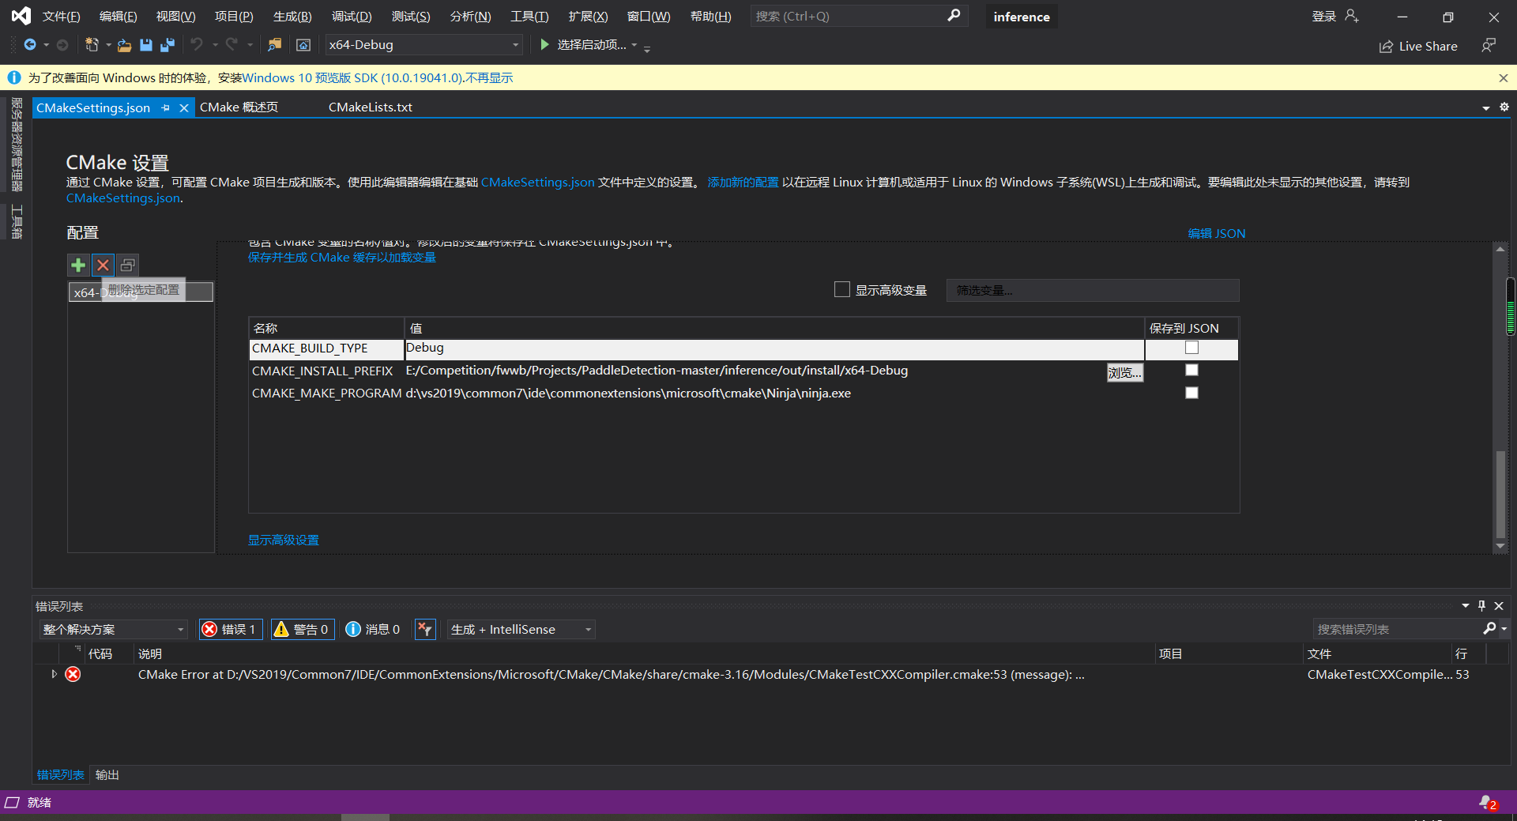Image resolution: width=1517 pixels, height=821 pixels.
Task: Click the search magnifier in quick launch
Action: click(954, 15)
